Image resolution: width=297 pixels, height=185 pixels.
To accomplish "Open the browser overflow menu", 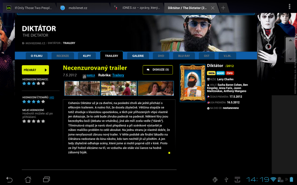I will point(289,6).
